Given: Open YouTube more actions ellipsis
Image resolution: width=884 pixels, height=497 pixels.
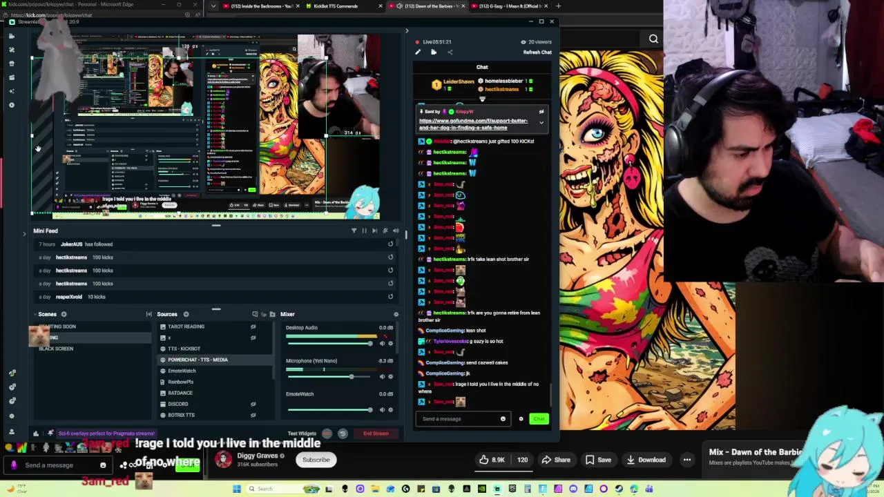Looking at the screenshot, I should [686, 460].
